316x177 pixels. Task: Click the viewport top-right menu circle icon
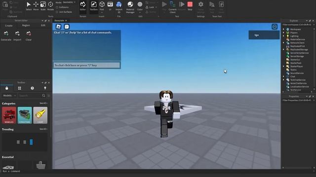coord(275,27)
